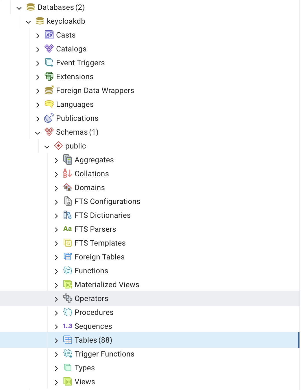Click the Materialized Views icon
307x390 pixels.
(x=67, y=285)
